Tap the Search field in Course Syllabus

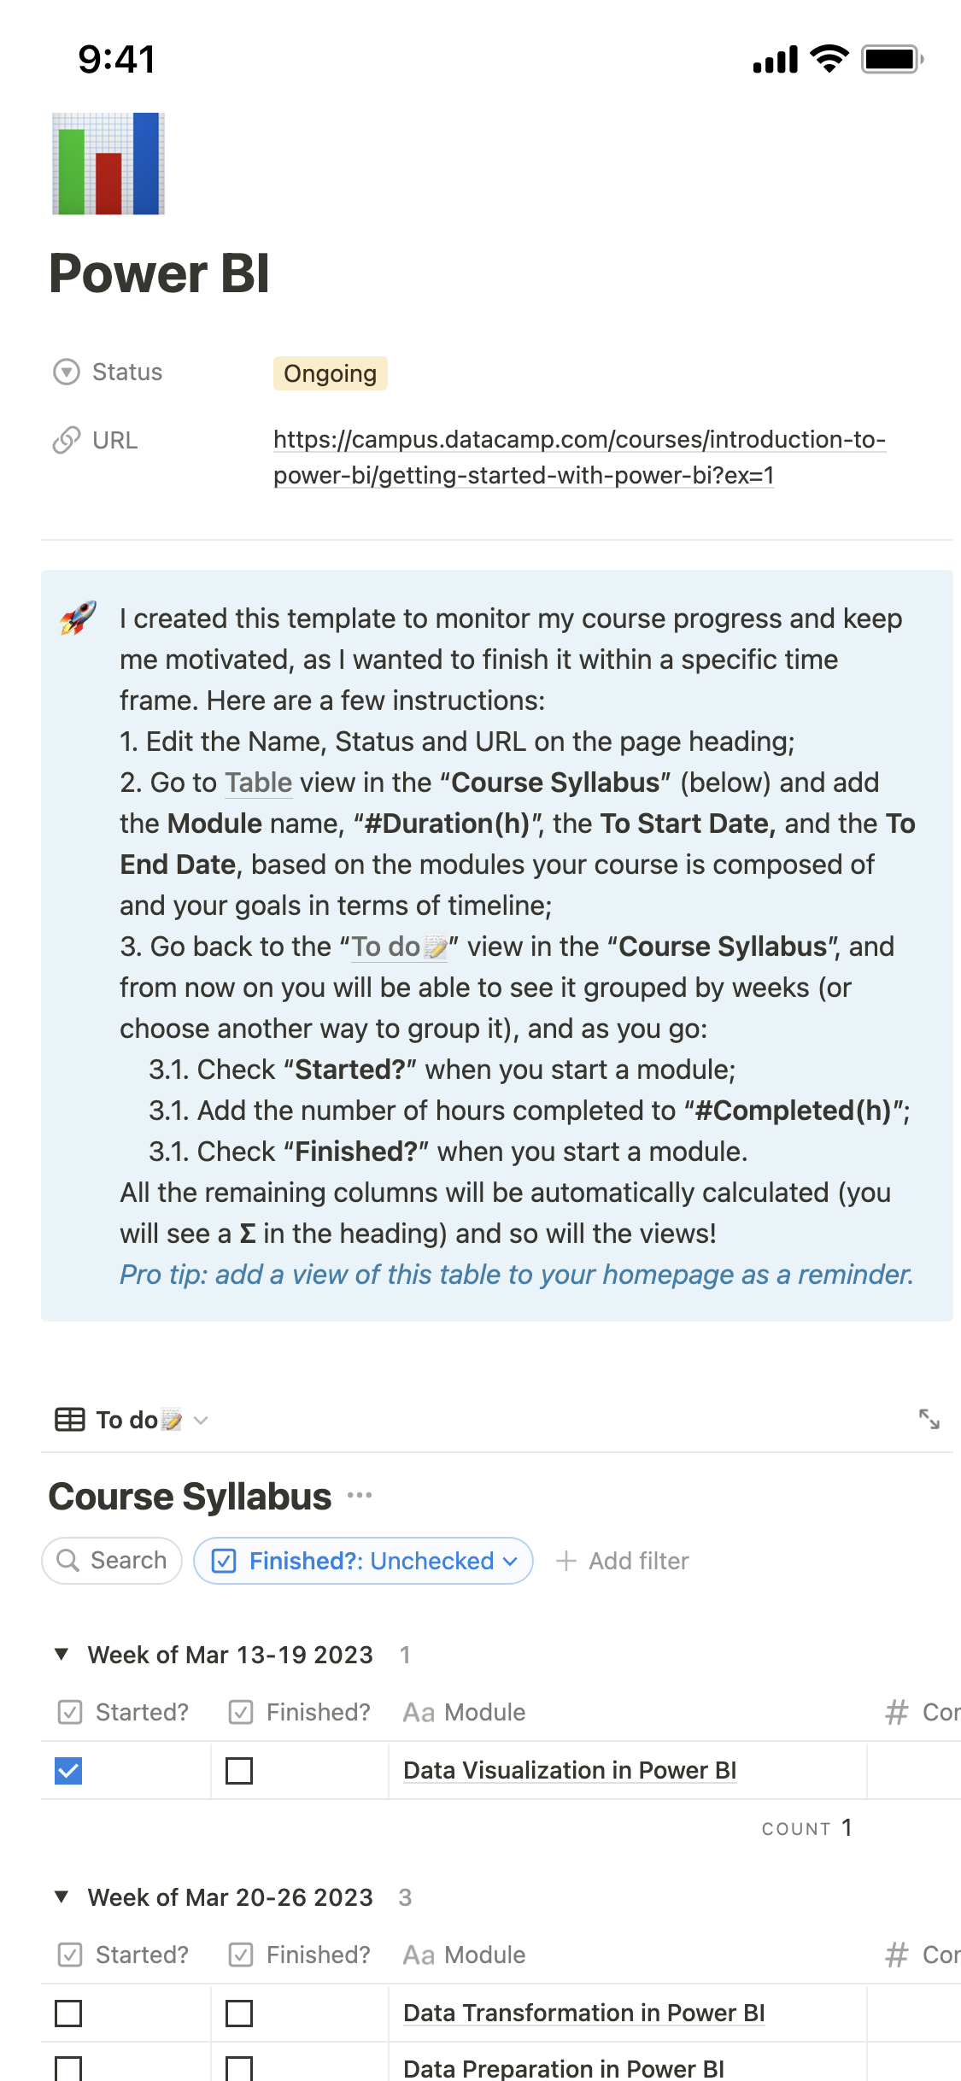tap(112, 1561)
